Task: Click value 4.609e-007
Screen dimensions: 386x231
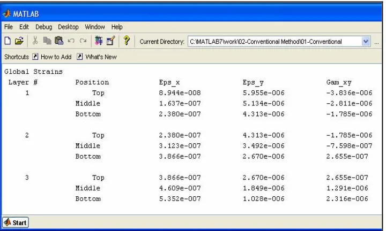Action: (180, 188)
